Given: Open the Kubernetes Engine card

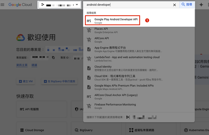Looking at the screenshot, I should click(195, 128).
